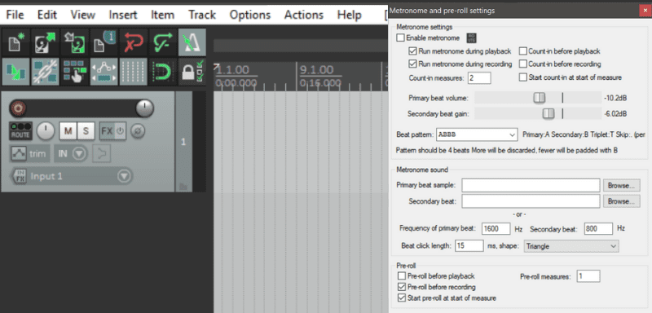Click the Primary beat sample text field

[x=531, y=185]
